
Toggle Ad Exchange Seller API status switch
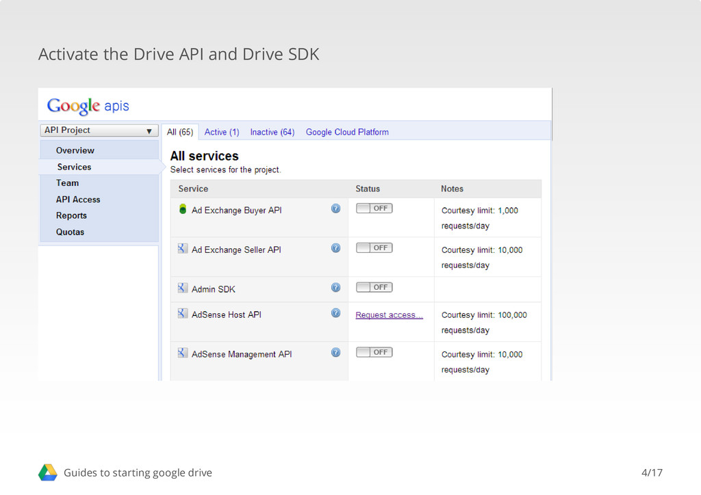coord(374,248)
